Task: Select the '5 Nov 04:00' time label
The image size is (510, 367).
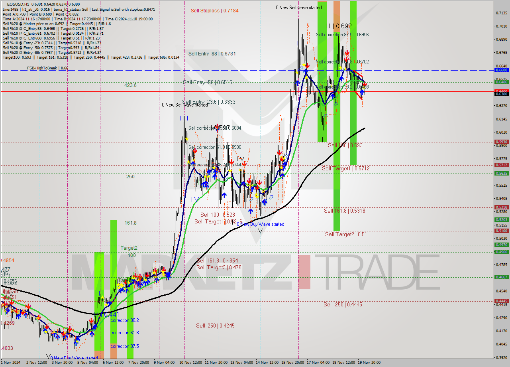Action: click(87, 363)
